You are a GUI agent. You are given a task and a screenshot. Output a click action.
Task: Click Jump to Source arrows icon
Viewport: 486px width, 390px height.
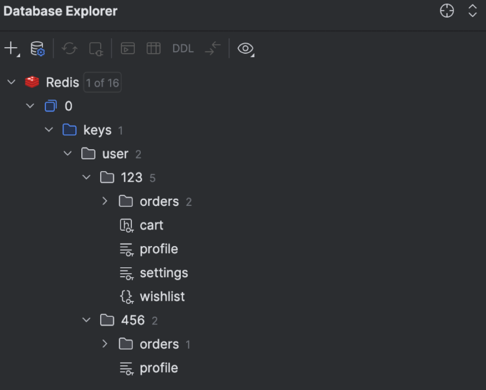[213, 48]
